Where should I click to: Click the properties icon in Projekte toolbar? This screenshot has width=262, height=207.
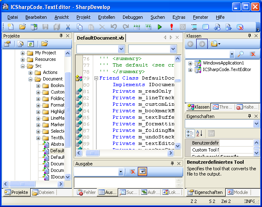pos(7,44)
